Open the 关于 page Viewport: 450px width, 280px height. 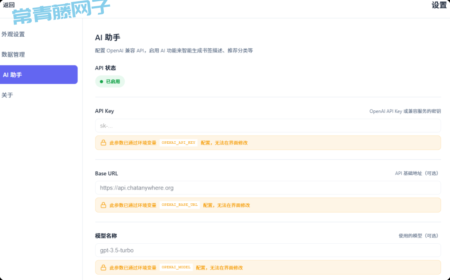(7, 95)
